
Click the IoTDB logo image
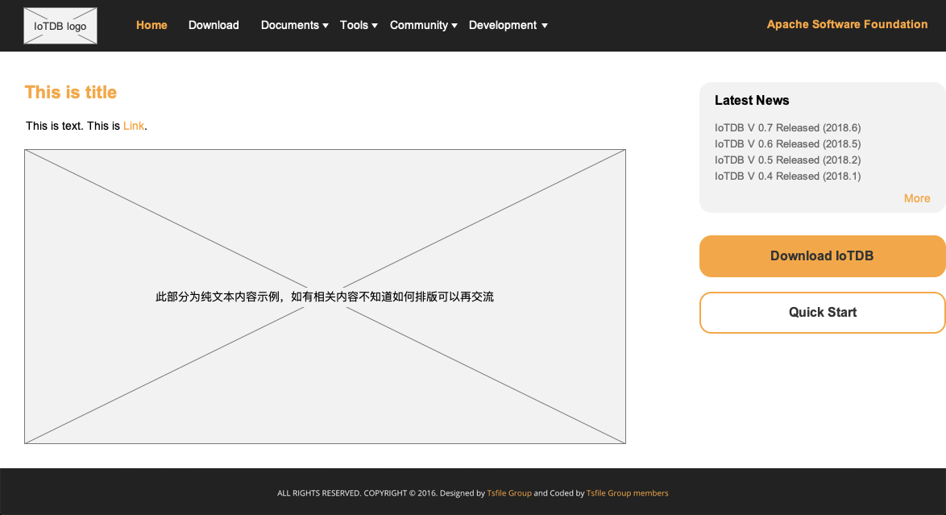click(60, 26)
